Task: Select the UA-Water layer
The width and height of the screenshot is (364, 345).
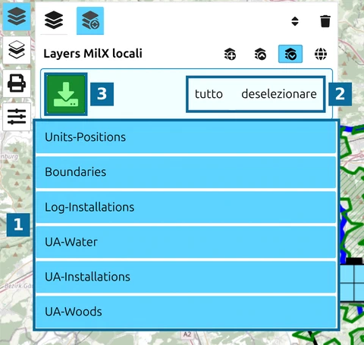Action: 186,242
